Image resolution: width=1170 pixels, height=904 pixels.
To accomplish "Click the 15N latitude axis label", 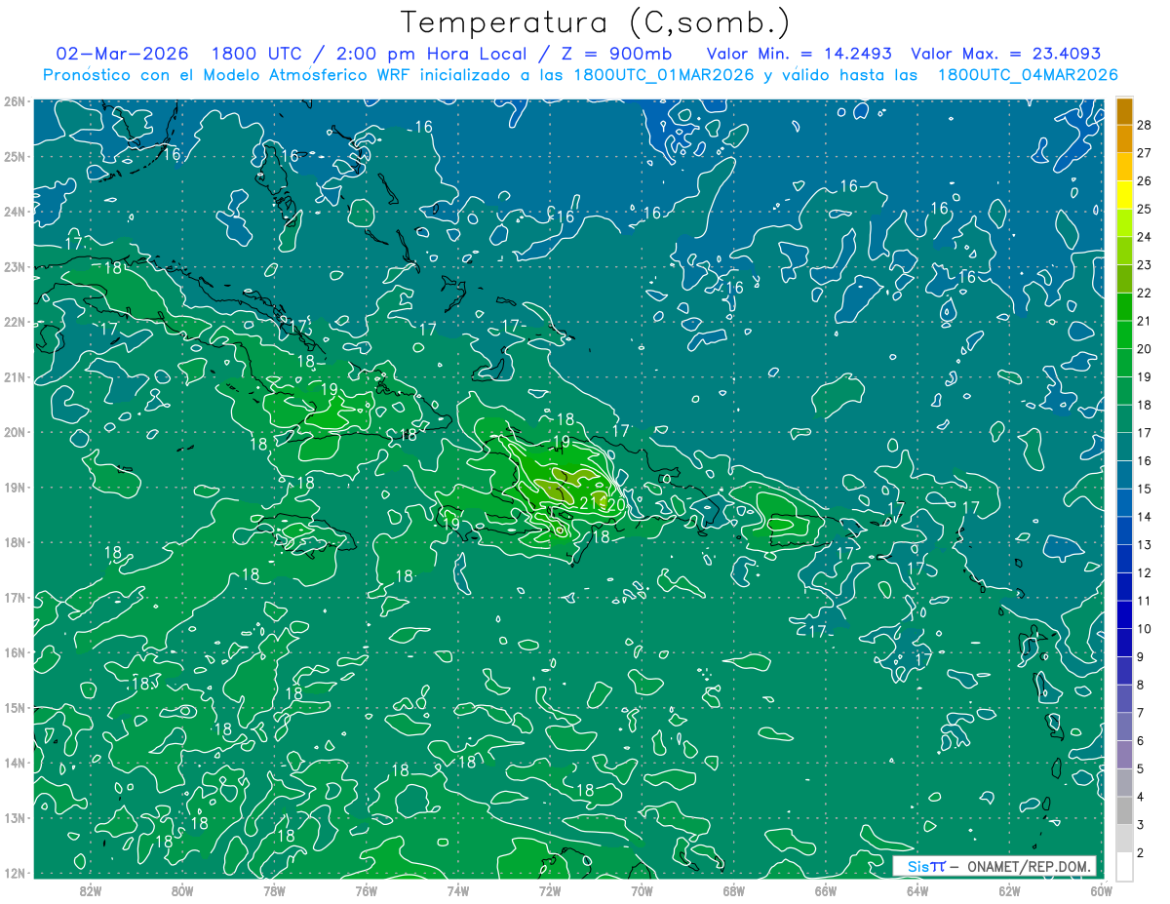I will pos(14,708).
